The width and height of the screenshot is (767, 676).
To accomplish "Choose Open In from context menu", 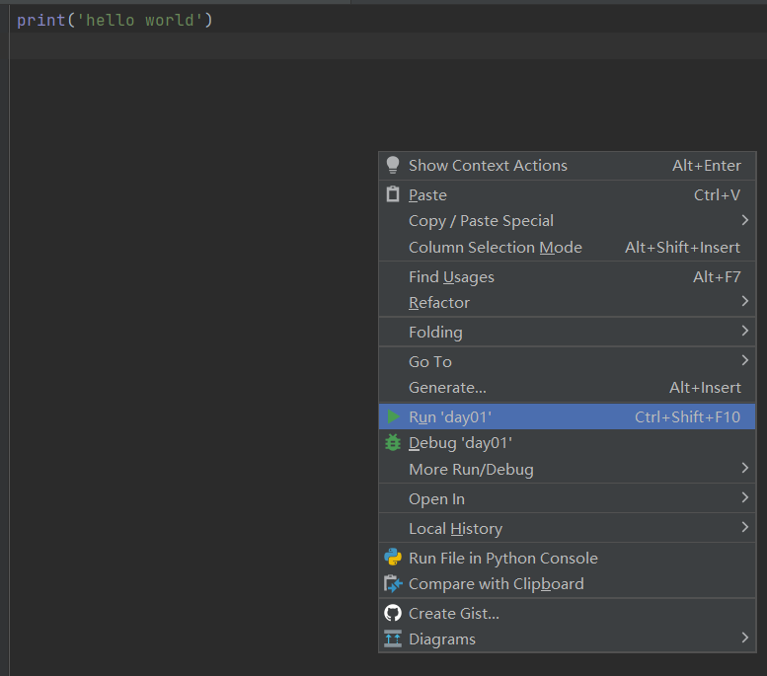I will click(436, 498).
